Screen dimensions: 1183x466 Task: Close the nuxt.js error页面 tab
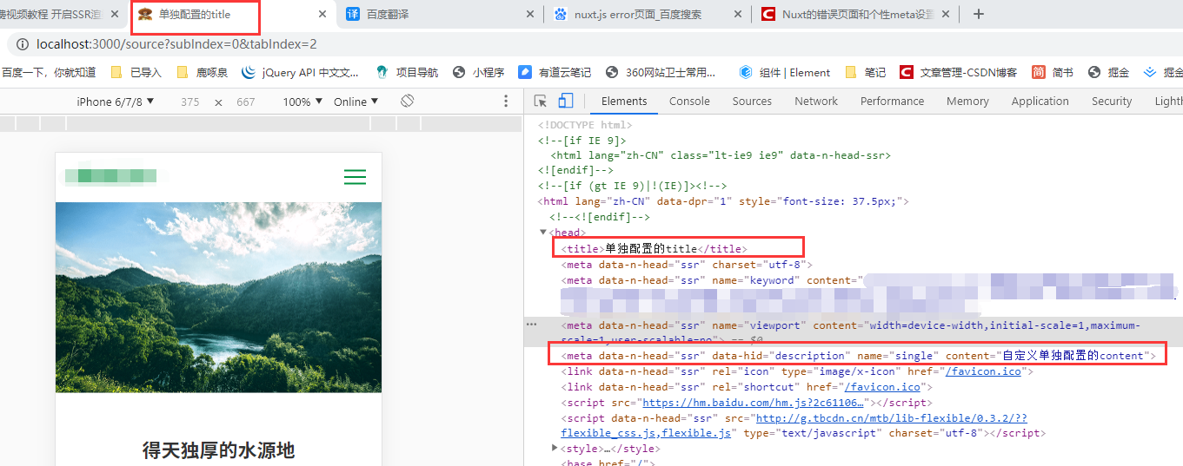(738, 15)
